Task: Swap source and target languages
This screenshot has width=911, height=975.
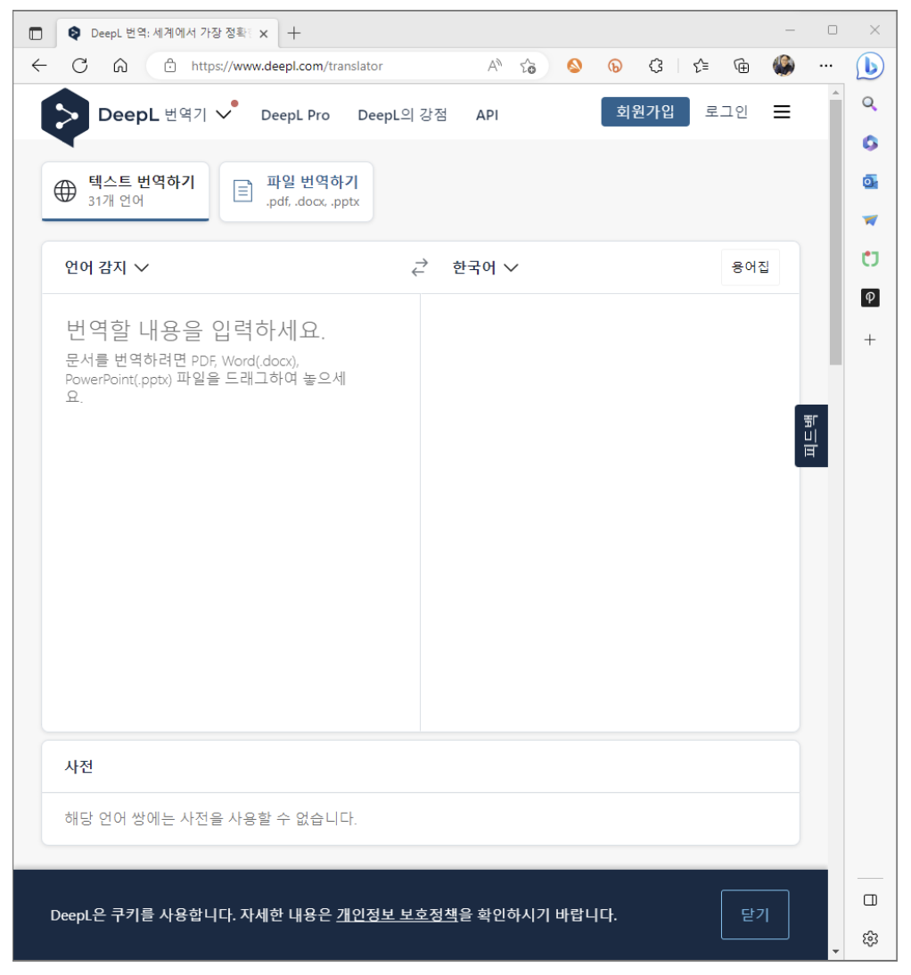Action: [420, 267]
